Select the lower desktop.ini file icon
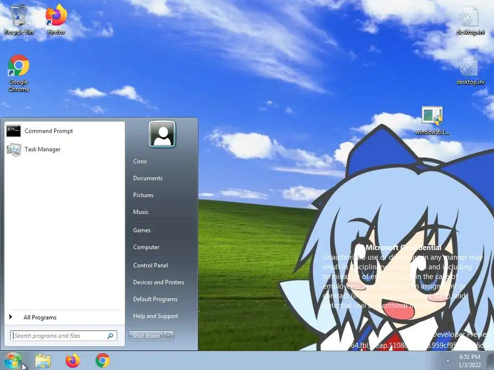Image resolution: width=494 pixels, height=370 pixels. tap(470, 70)
